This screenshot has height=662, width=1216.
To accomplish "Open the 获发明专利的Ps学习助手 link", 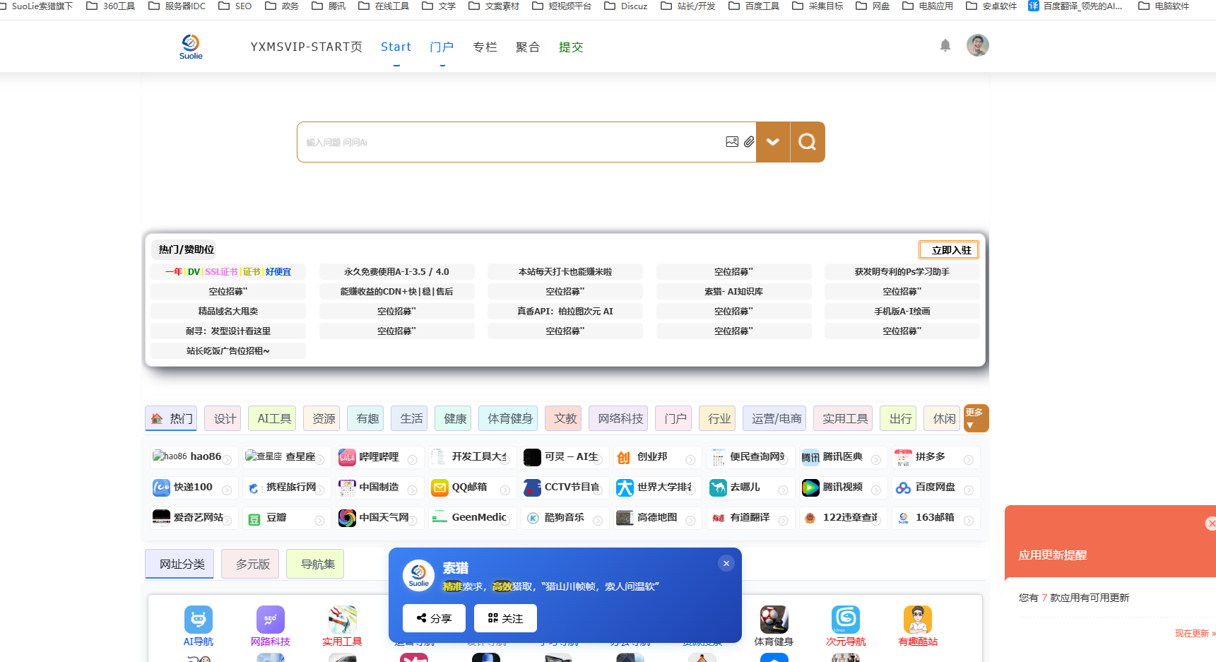I will coord(902,272).
